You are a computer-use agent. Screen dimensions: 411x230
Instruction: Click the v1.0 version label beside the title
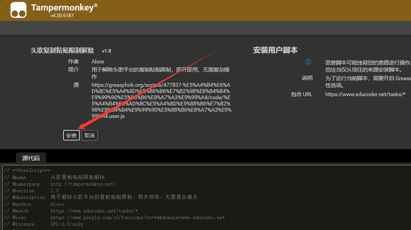click(x=106, y=51)
